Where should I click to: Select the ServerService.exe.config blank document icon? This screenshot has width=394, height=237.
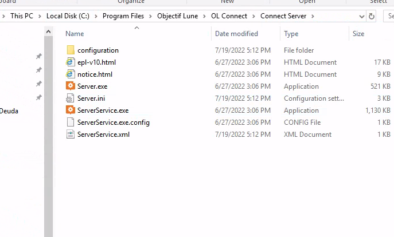pos(71,123)
